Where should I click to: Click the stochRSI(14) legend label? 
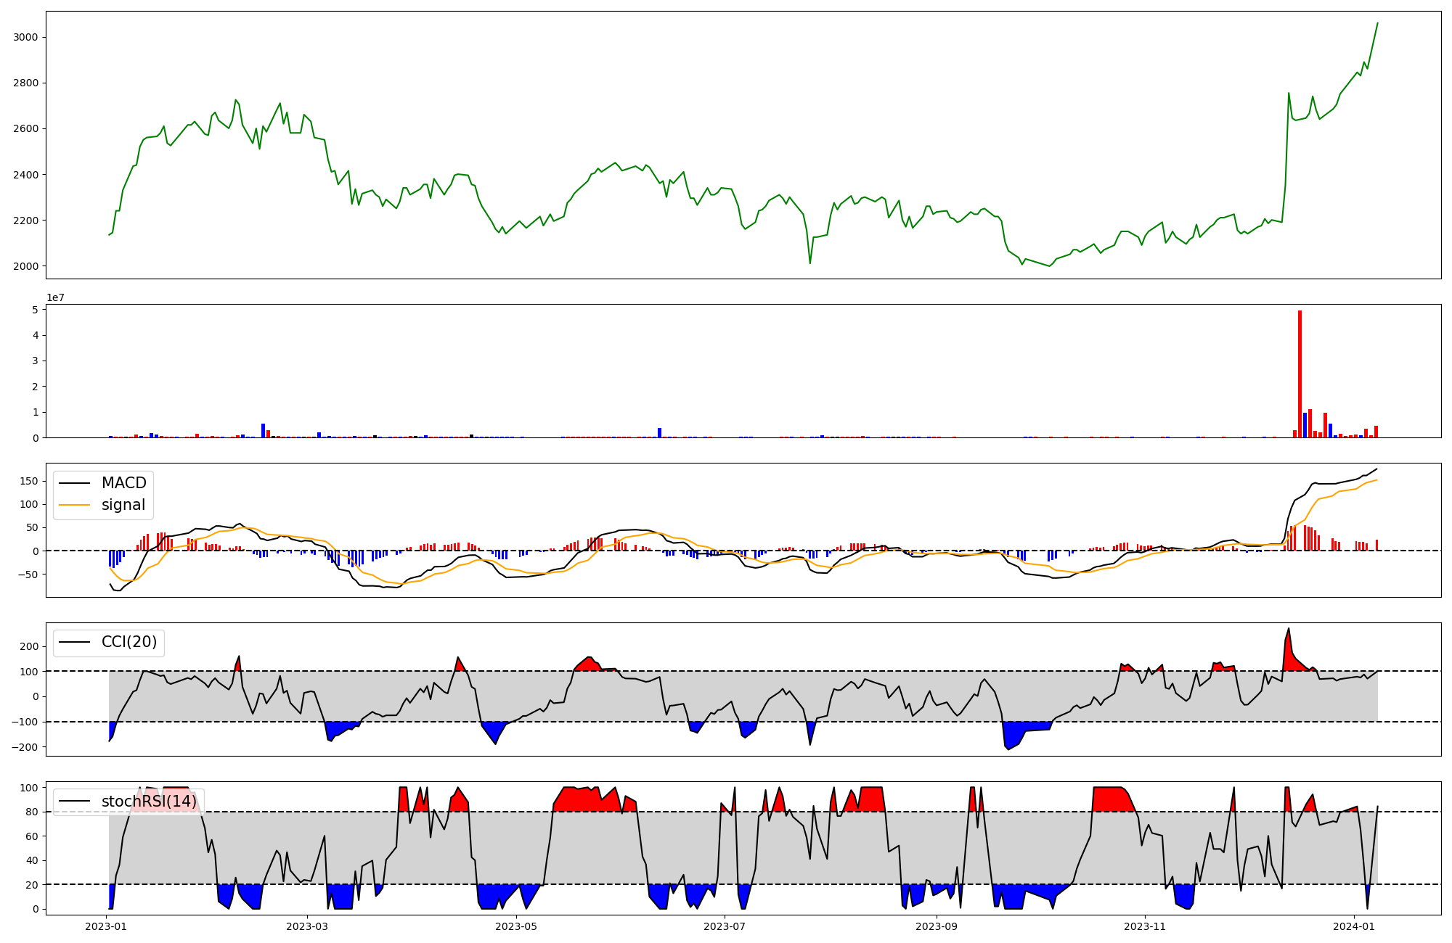pyautogui.click(x=149, y=801)
